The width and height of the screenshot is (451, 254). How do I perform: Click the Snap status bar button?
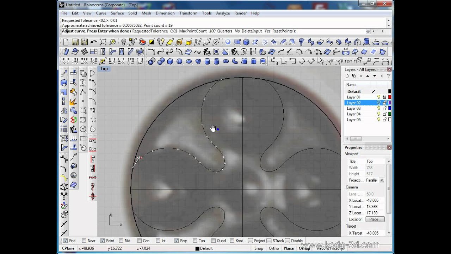point(259,248)
